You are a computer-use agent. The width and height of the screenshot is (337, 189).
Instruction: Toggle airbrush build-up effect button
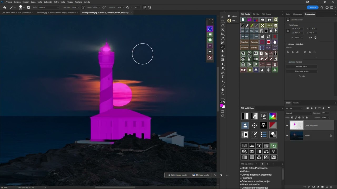click(104, 7)
